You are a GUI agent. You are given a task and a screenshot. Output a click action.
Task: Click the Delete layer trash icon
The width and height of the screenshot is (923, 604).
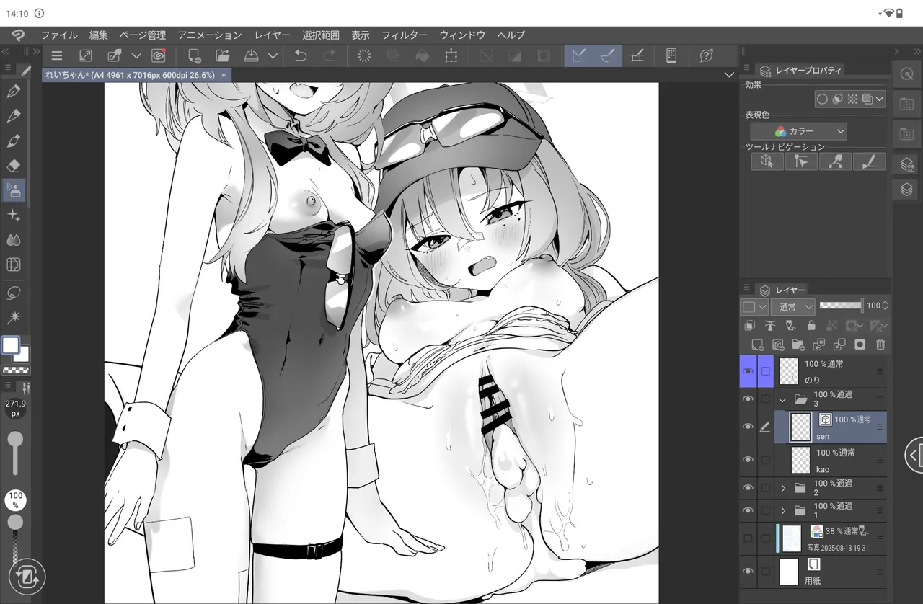pyautogui.click(x=880, y=345)
